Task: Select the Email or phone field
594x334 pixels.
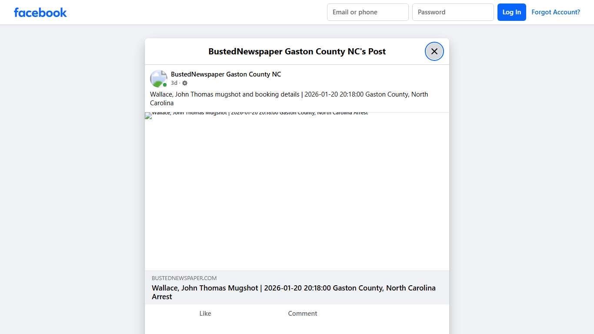Action: click(x=367, y=12)
